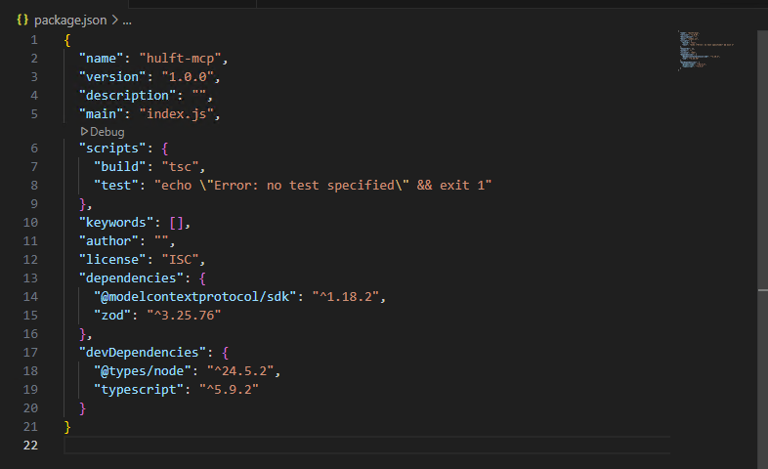Click the "scripts" key on line 6

coord(112,149)
